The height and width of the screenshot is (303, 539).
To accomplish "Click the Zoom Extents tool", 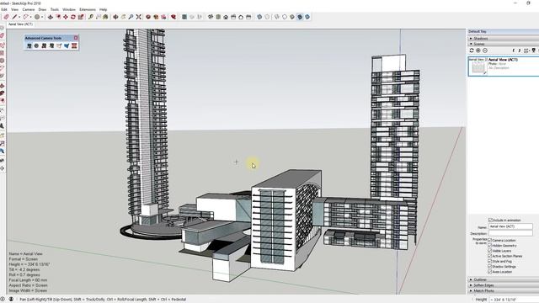I will [x=138, y=17].
